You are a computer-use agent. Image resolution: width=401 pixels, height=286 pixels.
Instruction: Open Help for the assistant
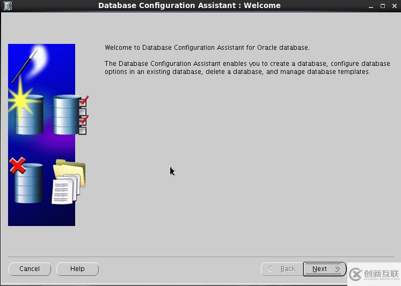(77, 269)
